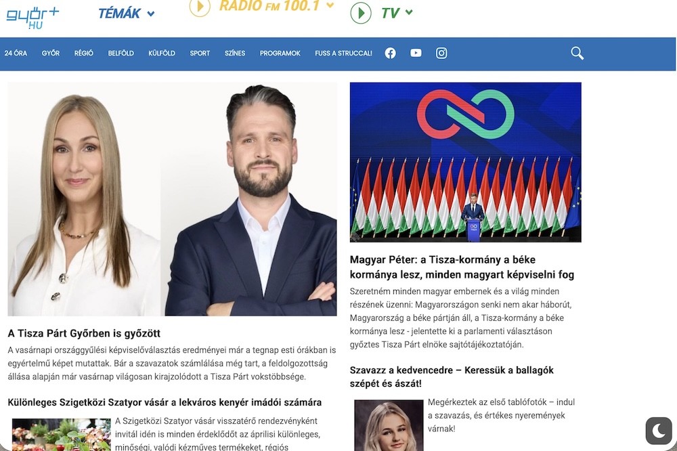Image resolution: width=677 pixels, height=451 pixels.
Task: Open the Sport menu section
Action: pyautogui.click(x=200, y=53)
